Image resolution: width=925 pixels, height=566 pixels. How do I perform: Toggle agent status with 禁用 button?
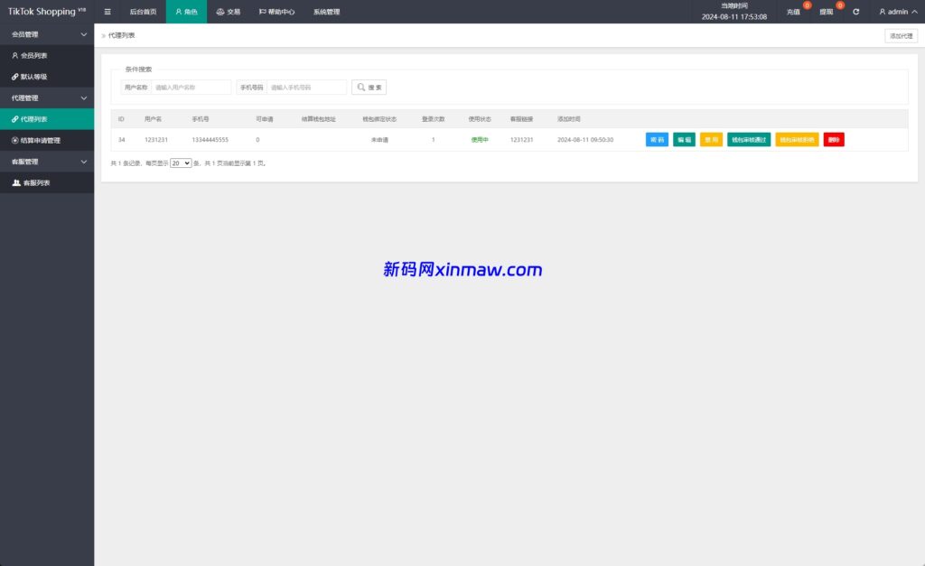710,140
